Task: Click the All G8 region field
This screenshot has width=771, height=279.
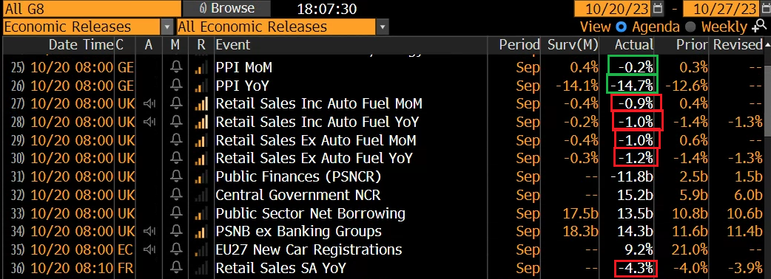Action: (x=92, y=9)
